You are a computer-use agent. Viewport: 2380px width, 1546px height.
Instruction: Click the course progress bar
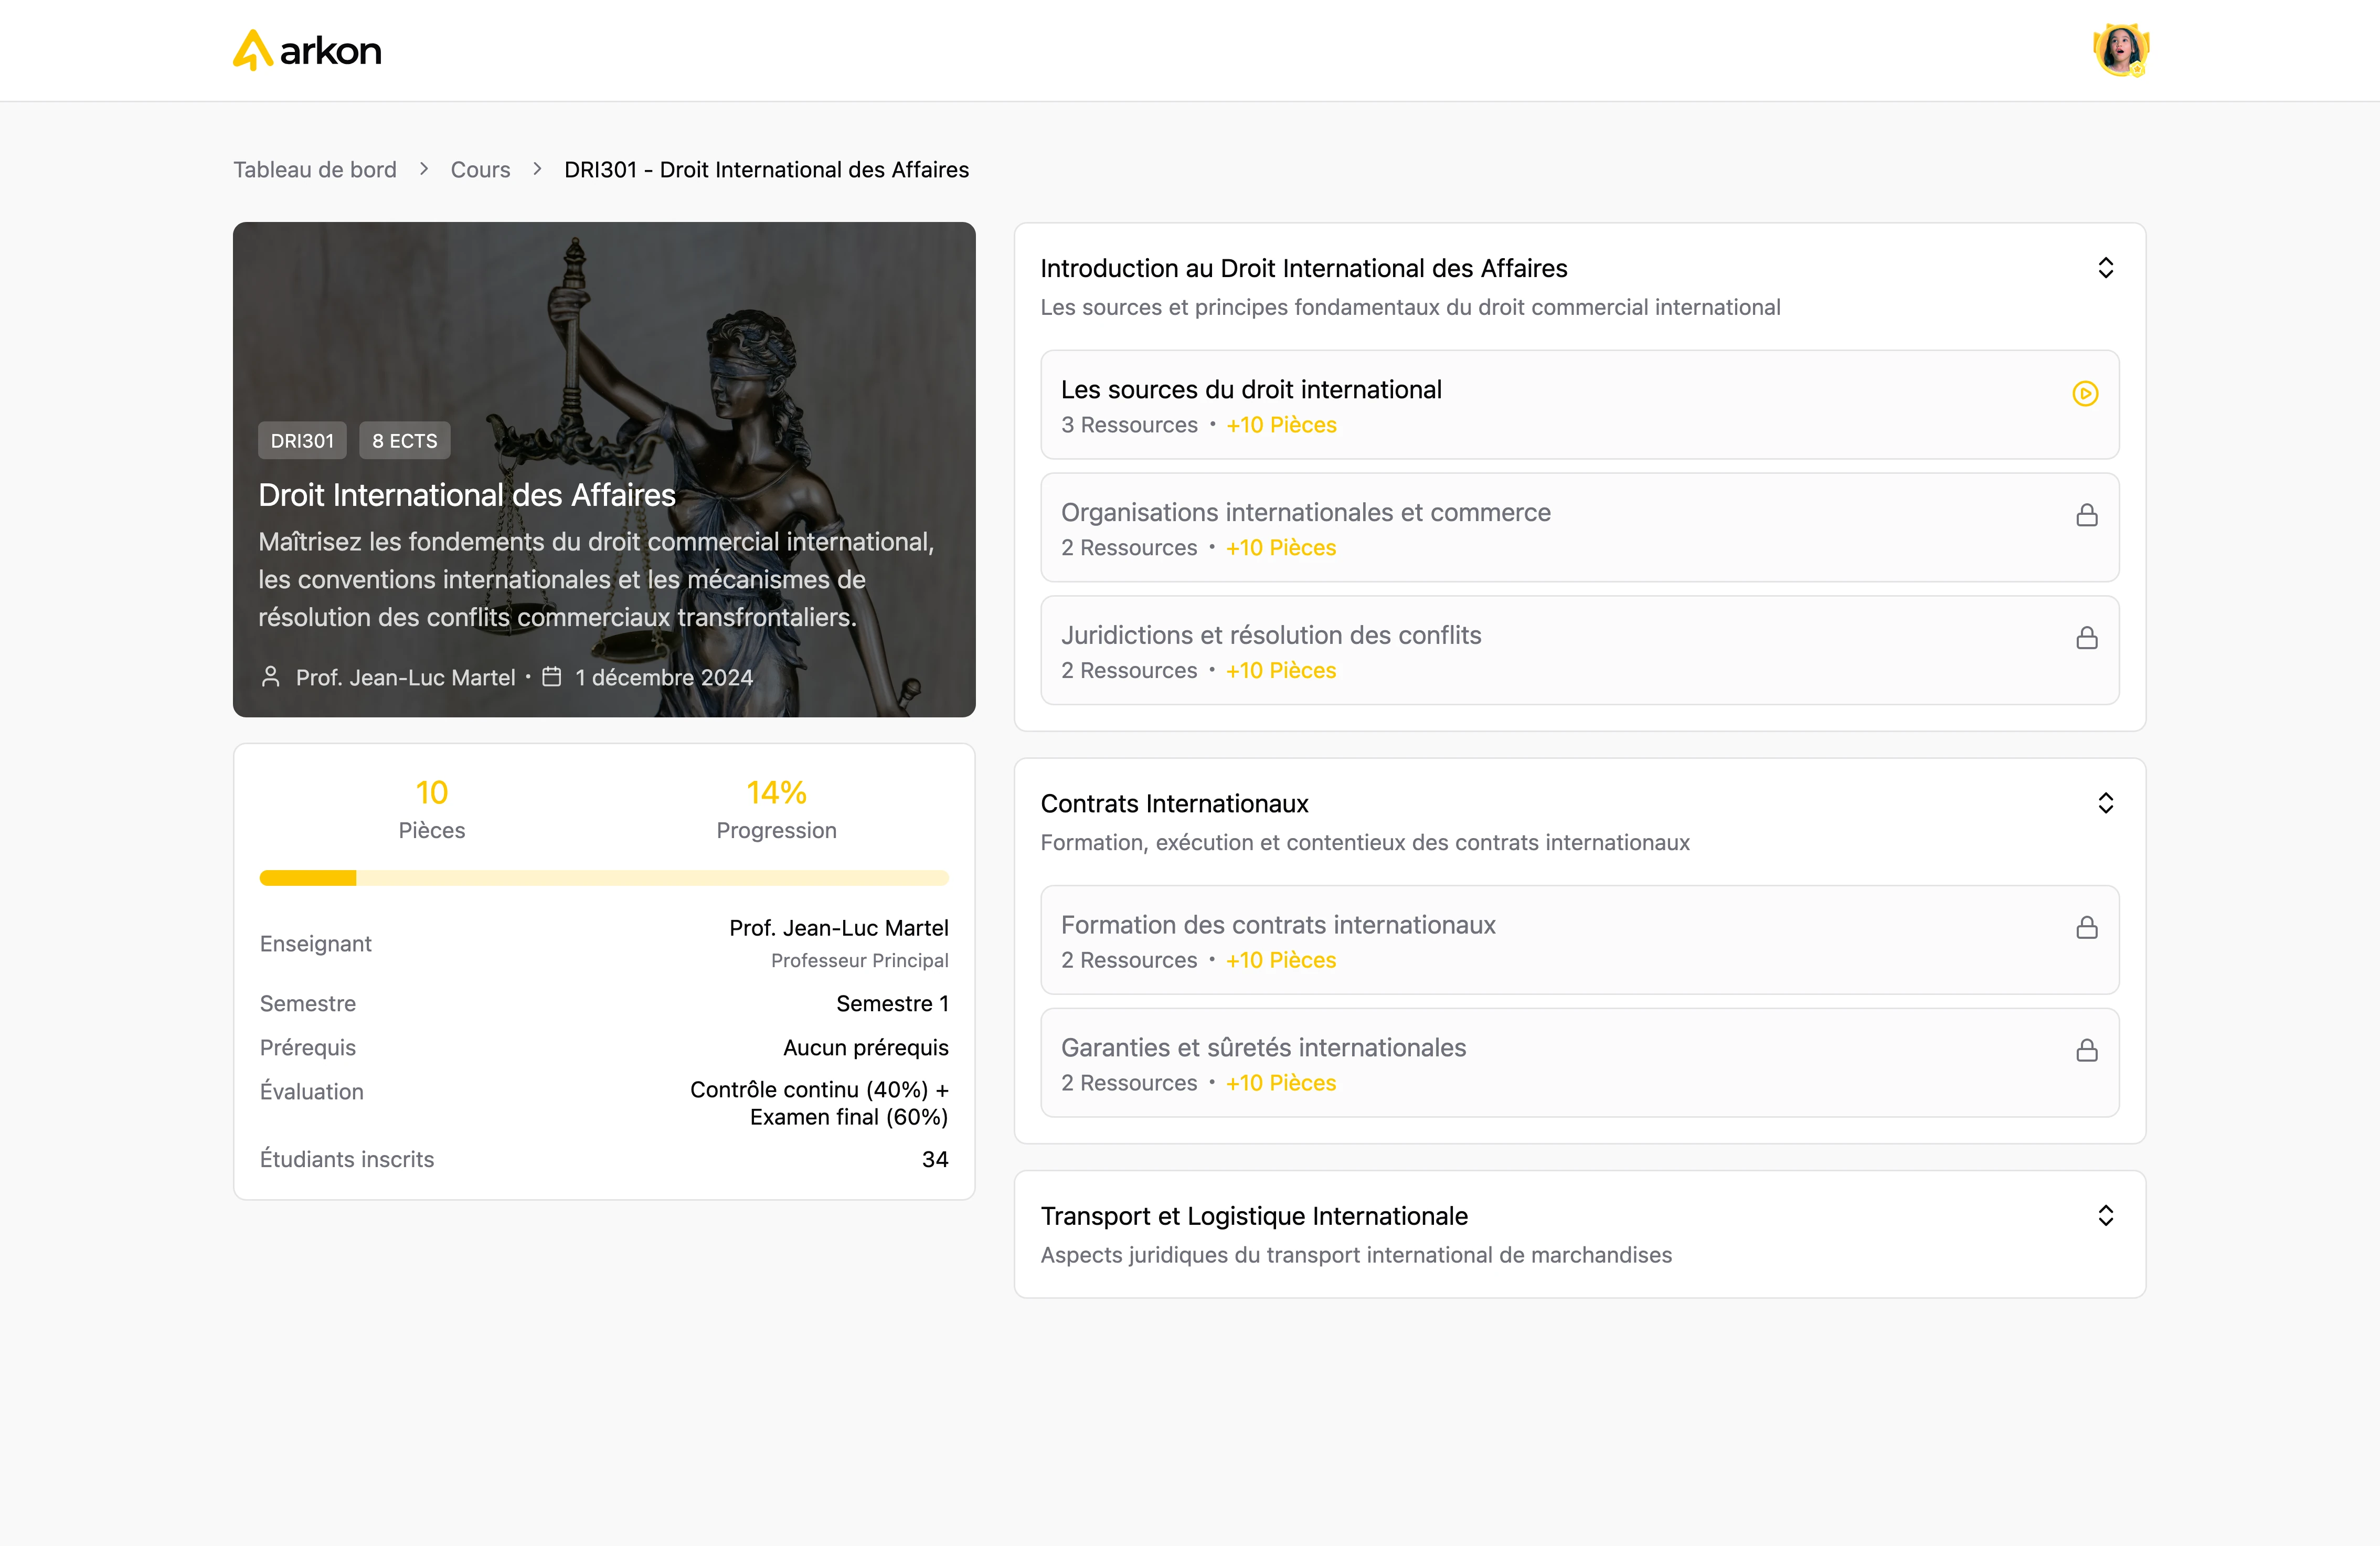pyautogui.click(x=604, y=878)
